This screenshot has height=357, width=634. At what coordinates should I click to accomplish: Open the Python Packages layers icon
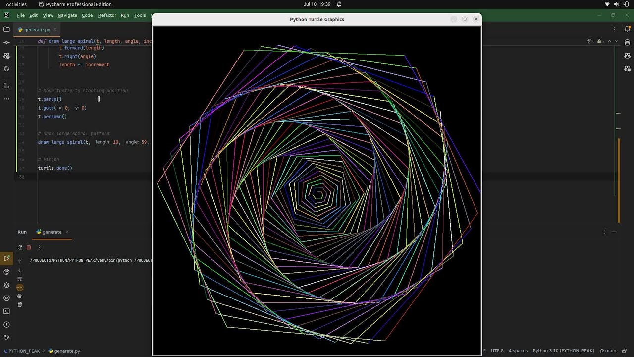coord(6,285)
